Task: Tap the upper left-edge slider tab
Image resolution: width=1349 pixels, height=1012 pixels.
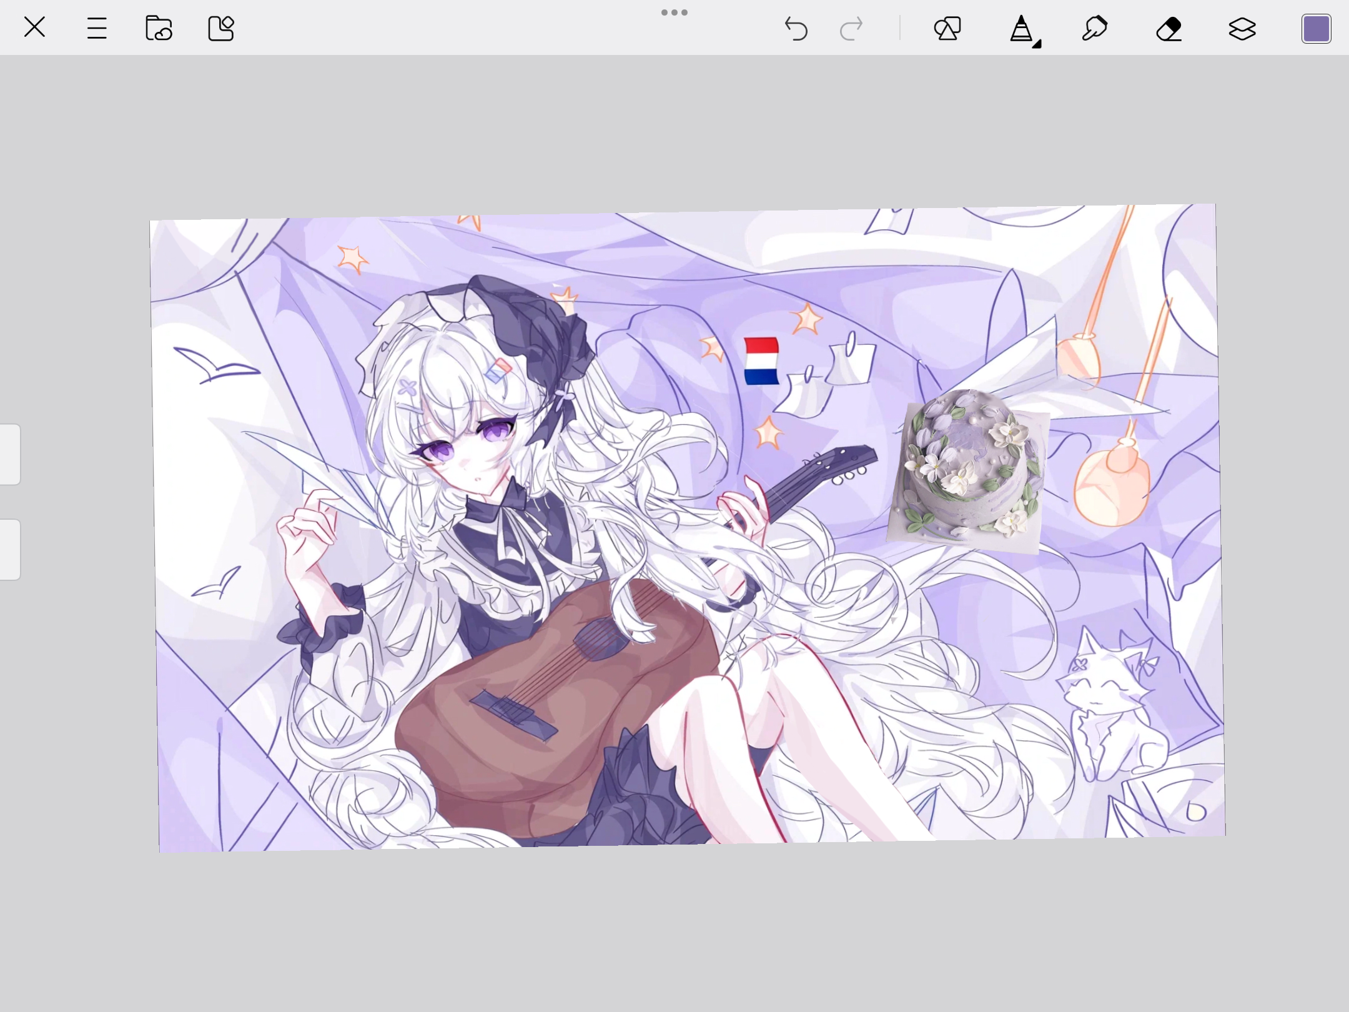Action: [9, 454]
